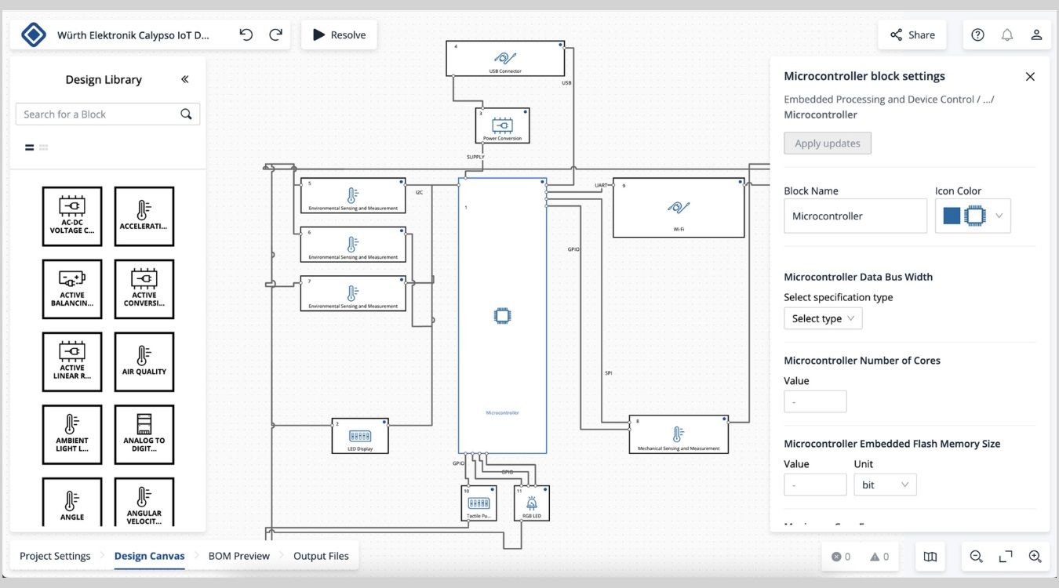Select Accelerometer library block

144,216
